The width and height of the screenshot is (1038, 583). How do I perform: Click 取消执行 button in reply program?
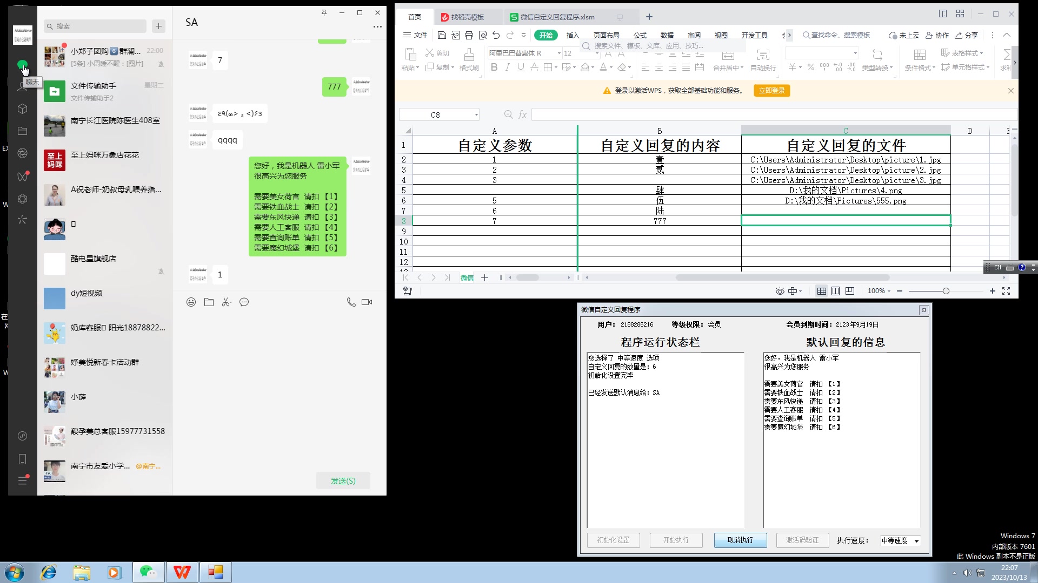[x=740, y=540]
